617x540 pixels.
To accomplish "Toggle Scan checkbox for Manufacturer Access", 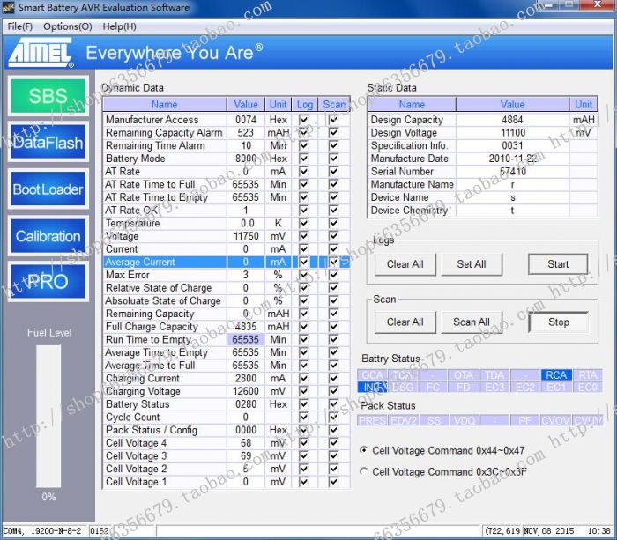I will point(333,120).
